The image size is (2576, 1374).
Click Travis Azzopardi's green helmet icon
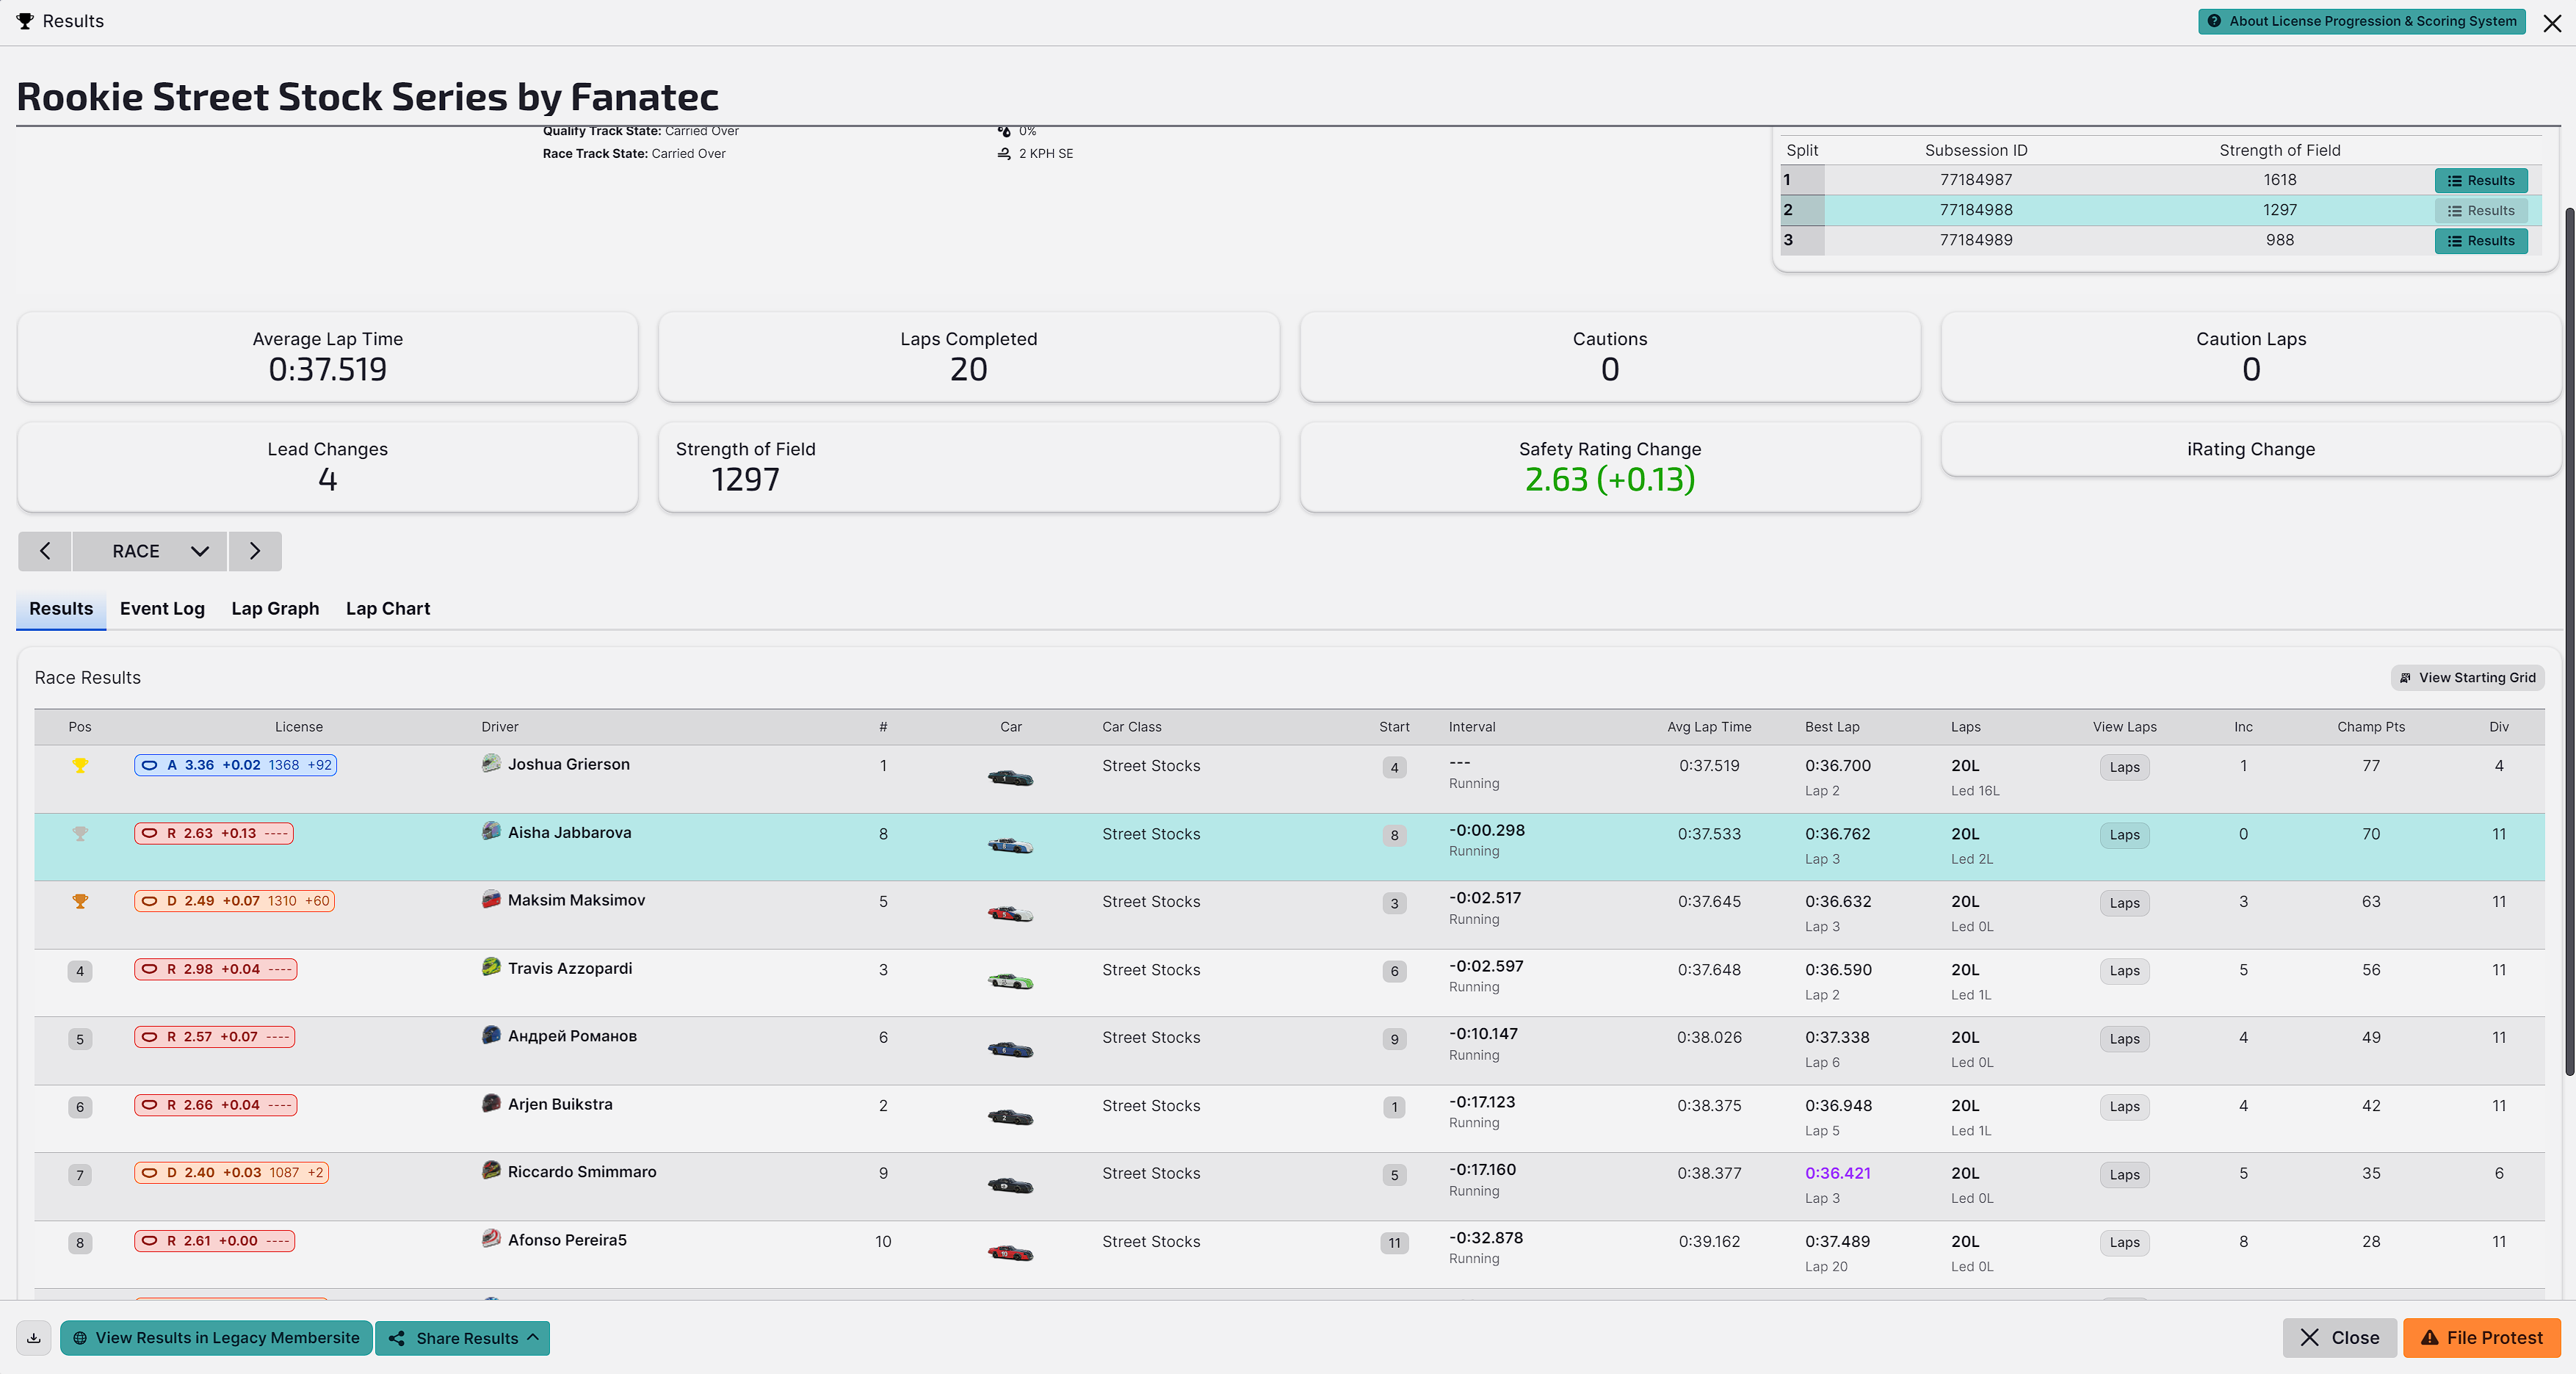pyautogui.click(x=491, y=967)
